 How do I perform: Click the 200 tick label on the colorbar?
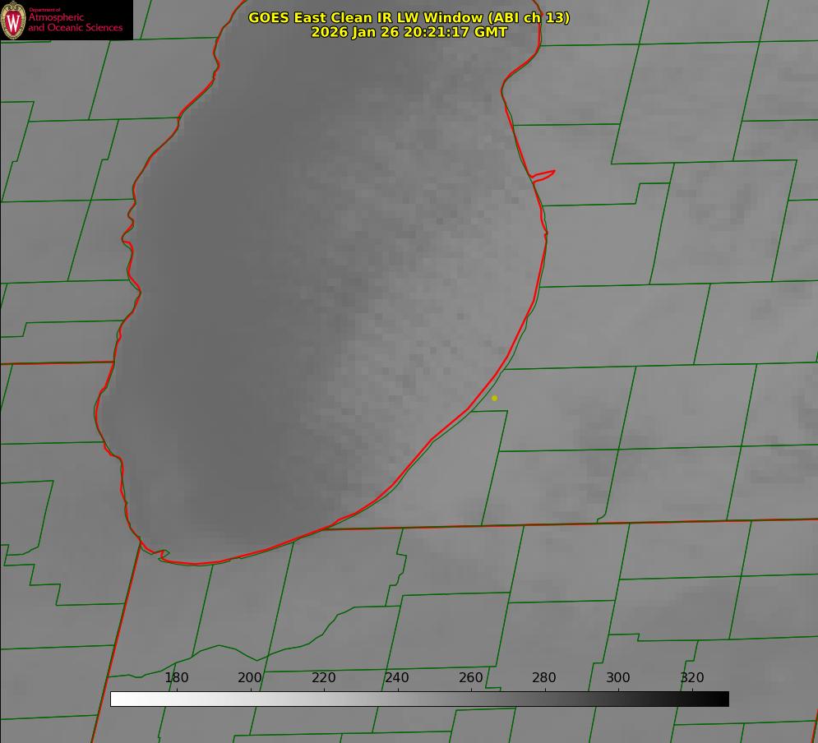(250, 678)
